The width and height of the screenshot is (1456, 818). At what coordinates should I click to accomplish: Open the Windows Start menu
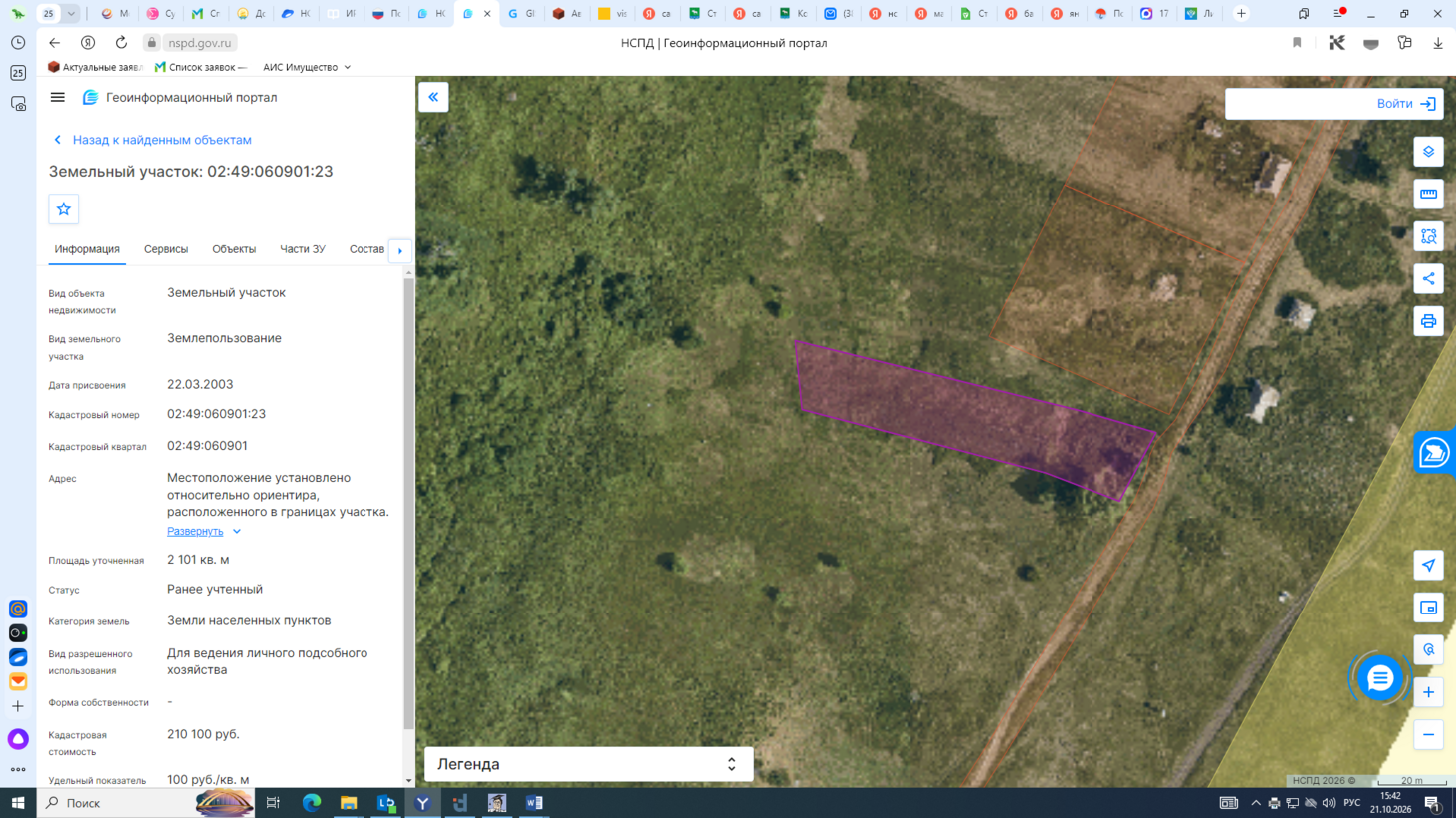(18, 803)
